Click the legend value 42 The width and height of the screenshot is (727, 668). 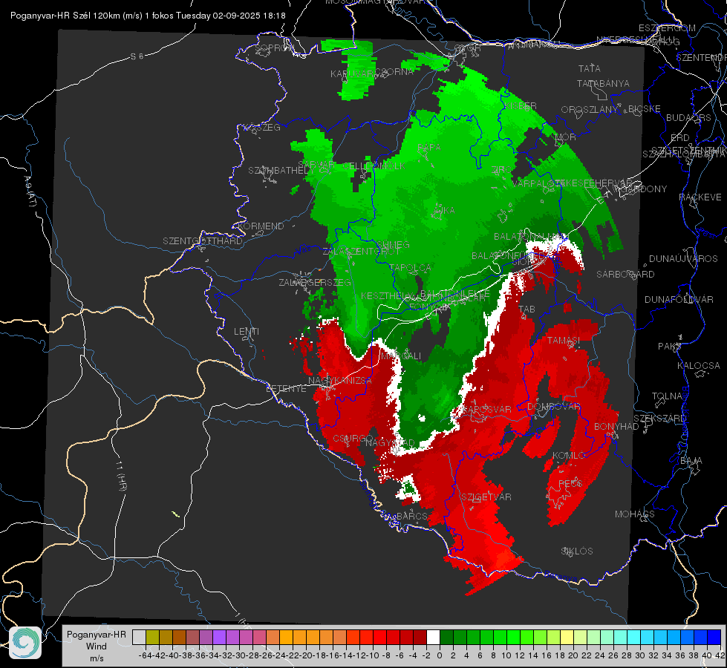coord(720,655)
